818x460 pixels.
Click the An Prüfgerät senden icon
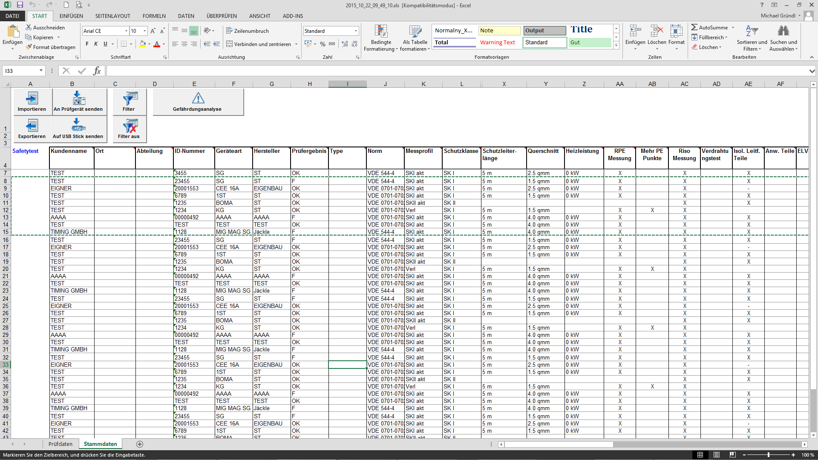click(79, 98)
